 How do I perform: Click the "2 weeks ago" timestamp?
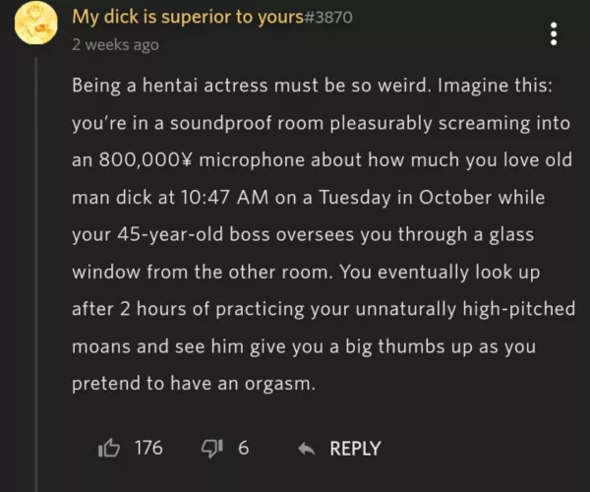click(116, 44)
